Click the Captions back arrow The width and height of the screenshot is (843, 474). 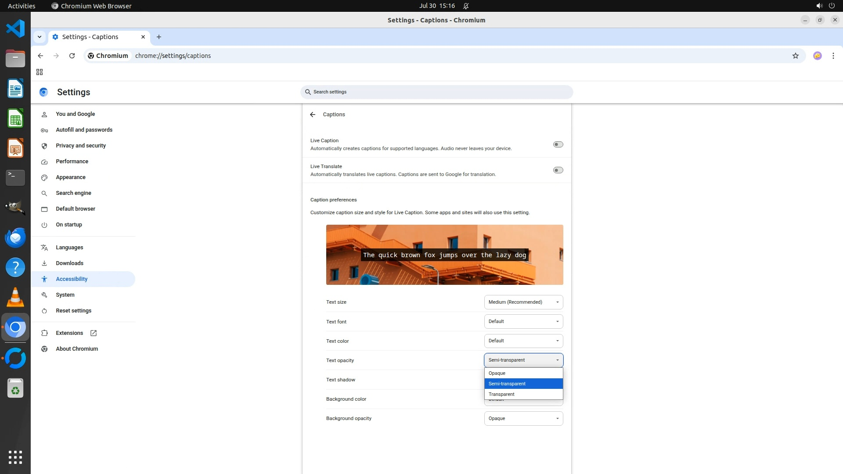tap(313, 115)
